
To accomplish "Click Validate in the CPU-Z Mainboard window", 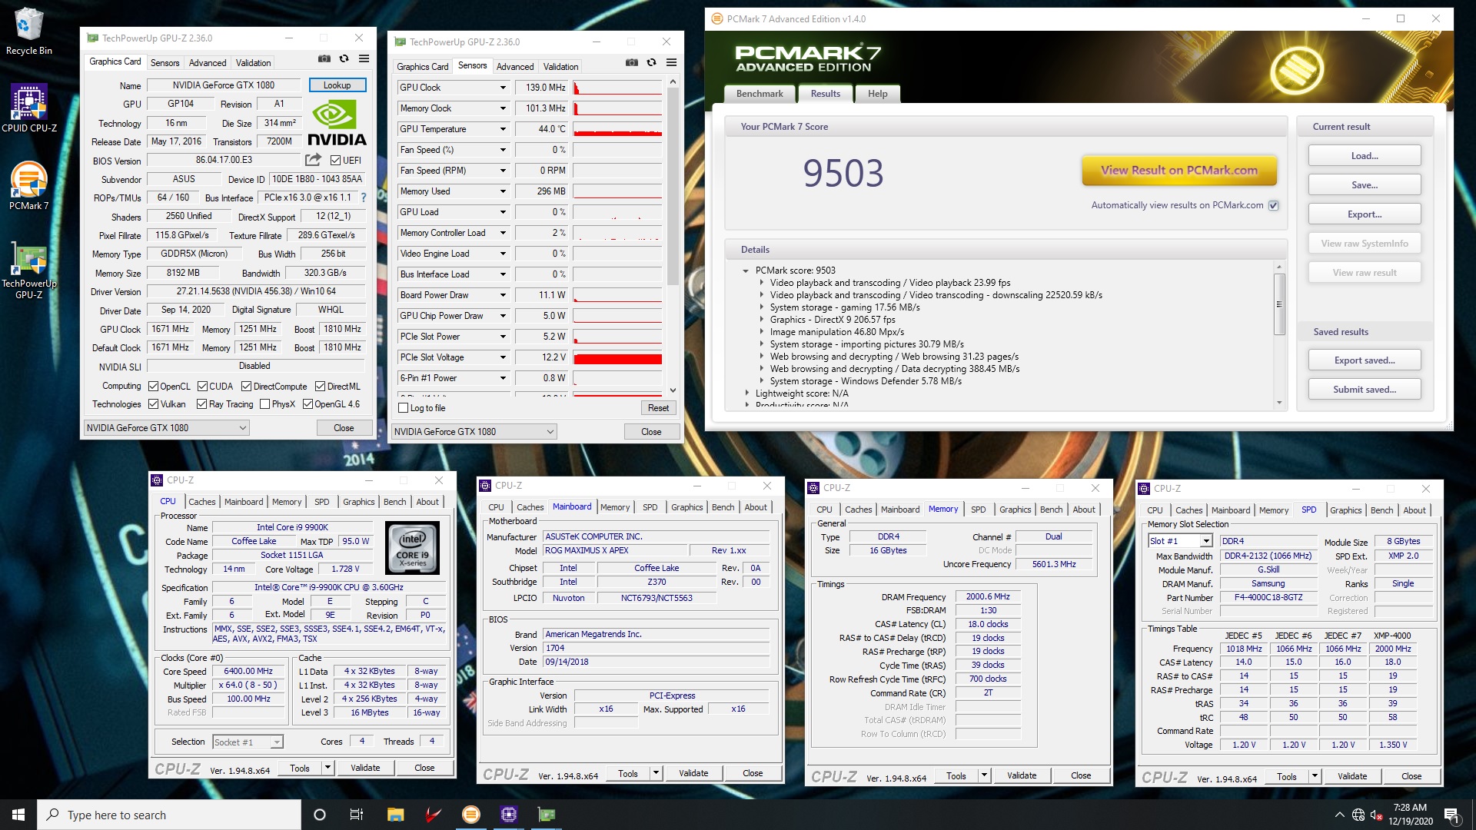I will pos(693,773).
